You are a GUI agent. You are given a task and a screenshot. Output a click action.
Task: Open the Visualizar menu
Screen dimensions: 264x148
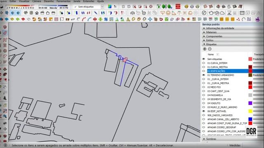(24, 1)
